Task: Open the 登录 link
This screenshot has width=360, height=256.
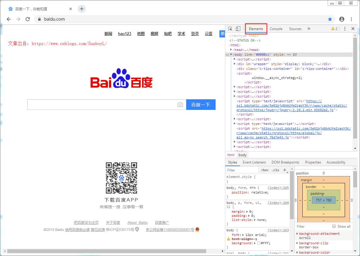Action: 195,34
